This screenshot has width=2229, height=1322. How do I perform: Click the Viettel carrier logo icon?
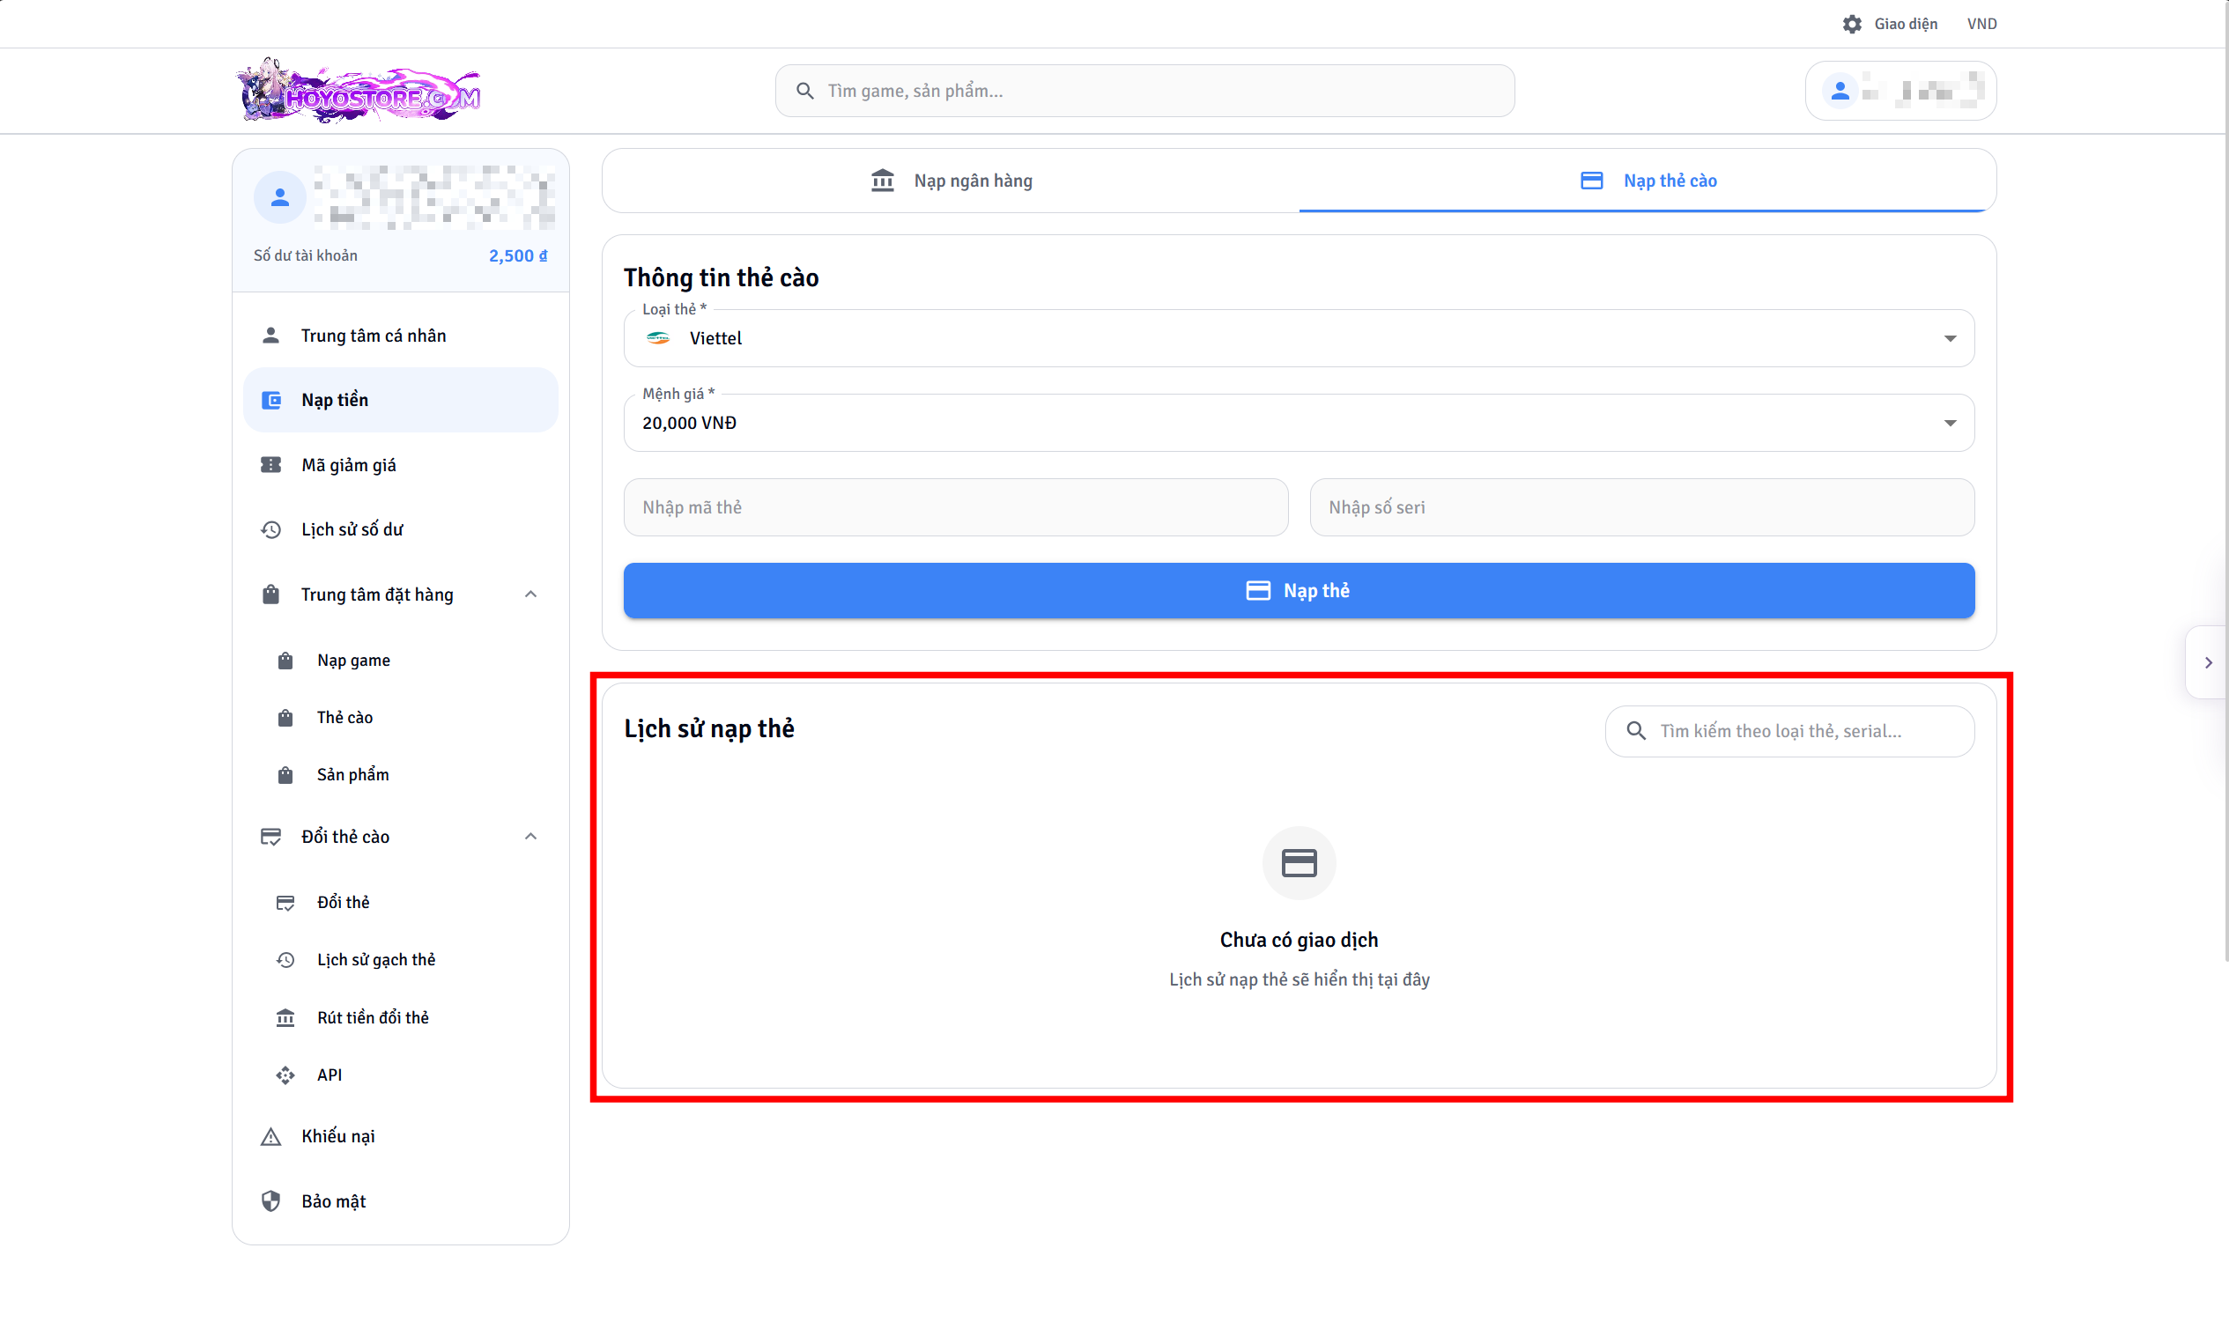pos(658,338)
